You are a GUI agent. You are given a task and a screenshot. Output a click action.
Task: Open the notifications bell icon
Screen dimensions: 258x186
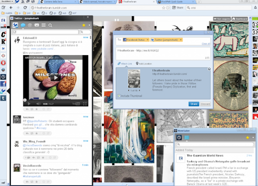pos(256,7)
